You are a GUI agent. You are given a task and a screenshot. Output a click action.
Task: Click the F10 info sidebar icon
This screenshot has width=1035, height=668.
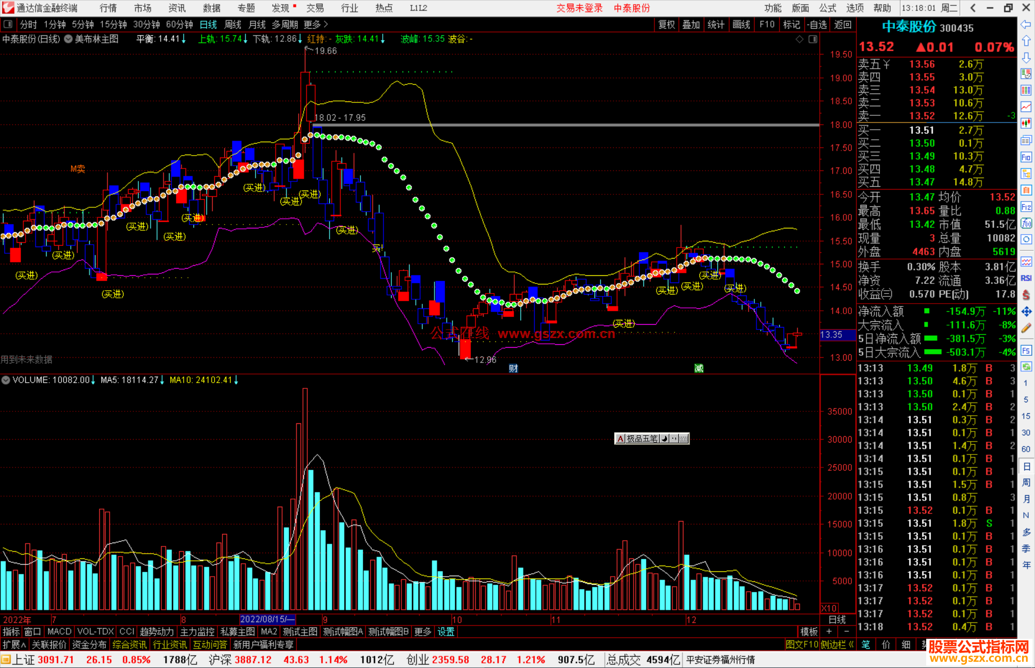(1026, 157)
